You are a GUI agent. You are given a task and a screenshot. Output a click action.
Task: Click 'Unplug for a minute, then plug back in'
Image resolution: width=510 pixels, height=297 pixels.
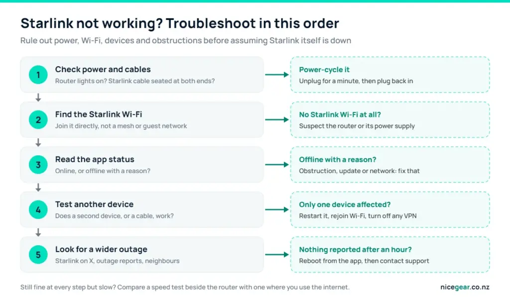pyautogui.click(x=356, y=81)
